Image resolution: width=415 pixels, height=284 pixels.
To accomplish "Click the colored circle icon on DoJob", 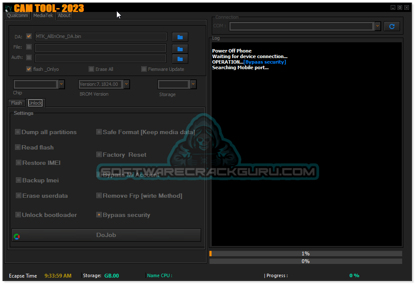I will click(17, 237).
